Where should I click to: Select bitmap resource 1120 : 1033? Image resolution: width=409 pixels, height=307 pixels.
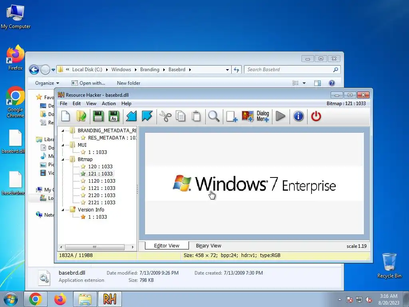point(101,181)
